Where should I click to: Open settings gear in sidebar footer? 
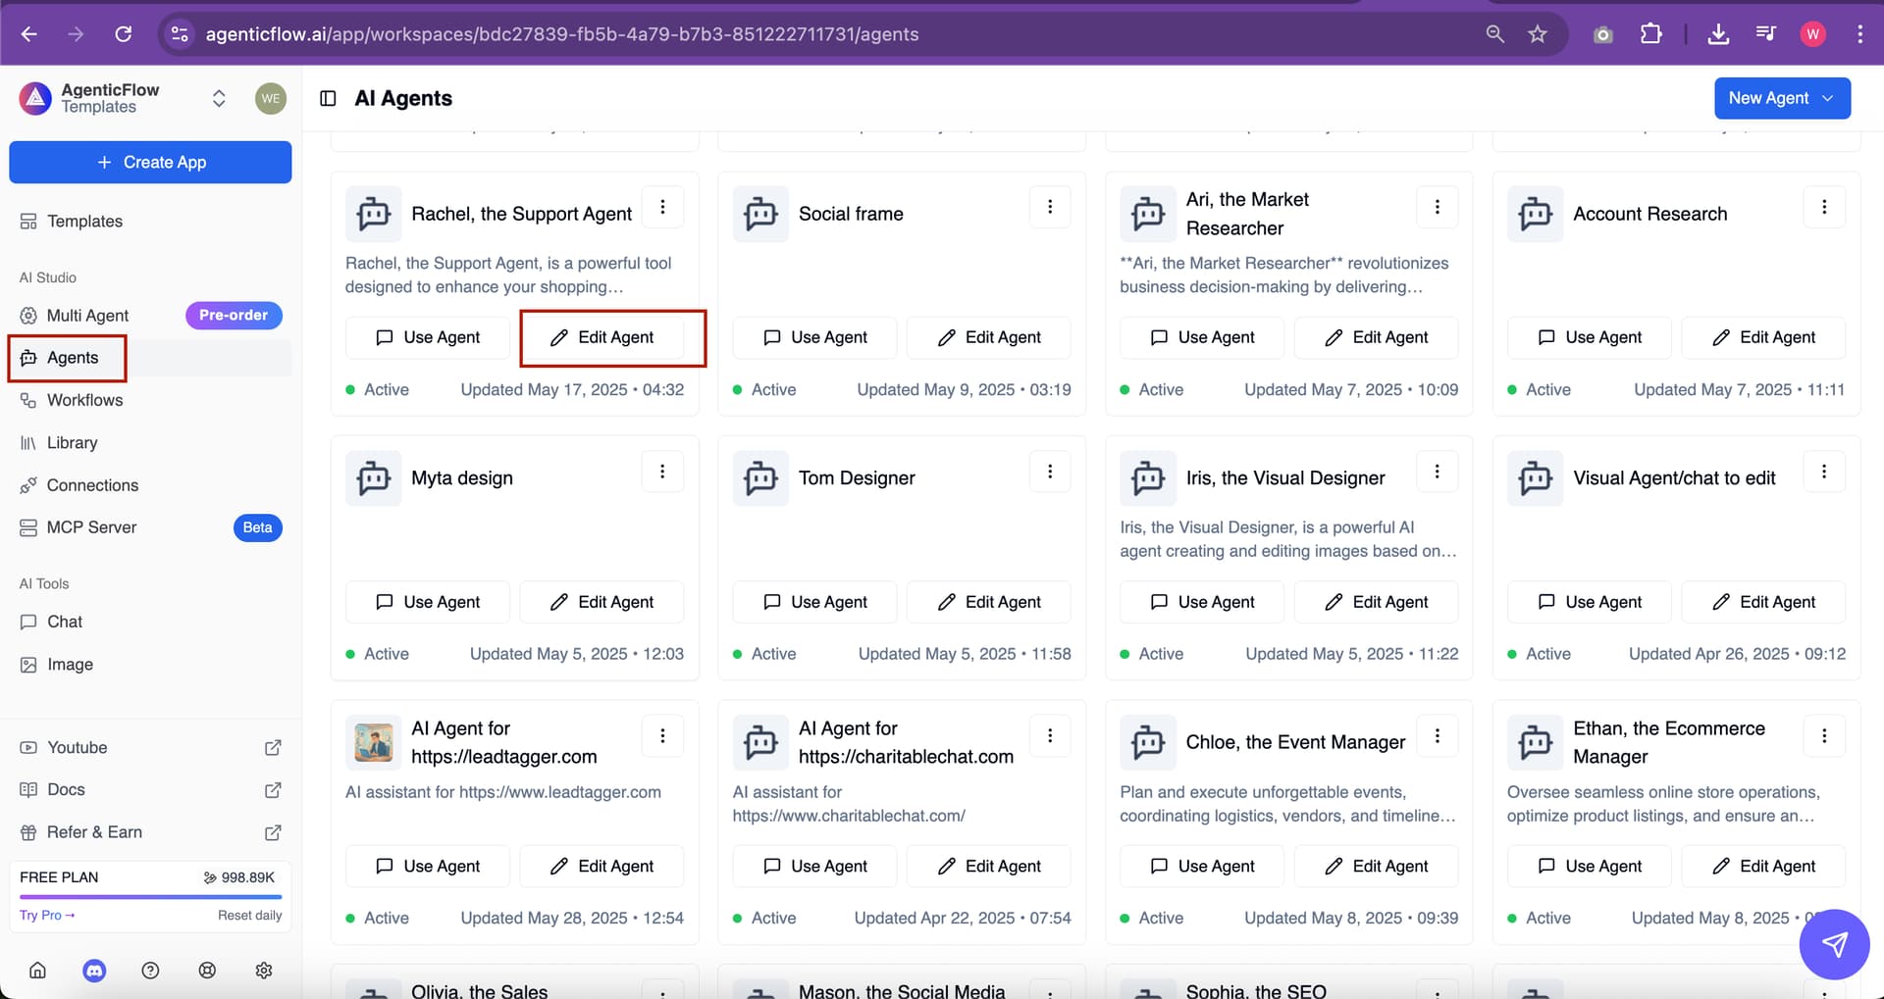click(x=264, y=971)
